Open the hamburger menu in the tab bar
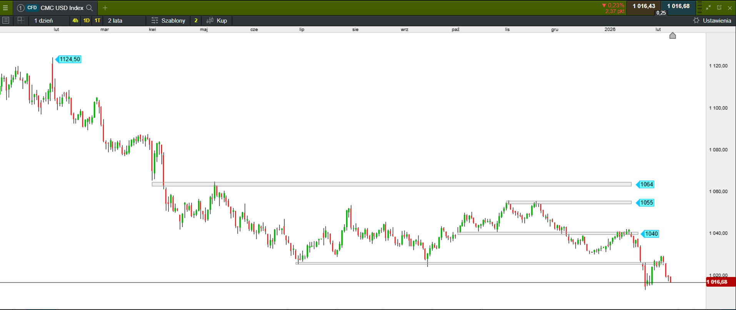Screen dimensions: 736x310 pos(5,8)
